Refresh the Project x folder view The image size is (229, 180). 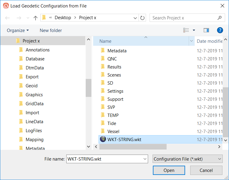(x=142, y=18)
